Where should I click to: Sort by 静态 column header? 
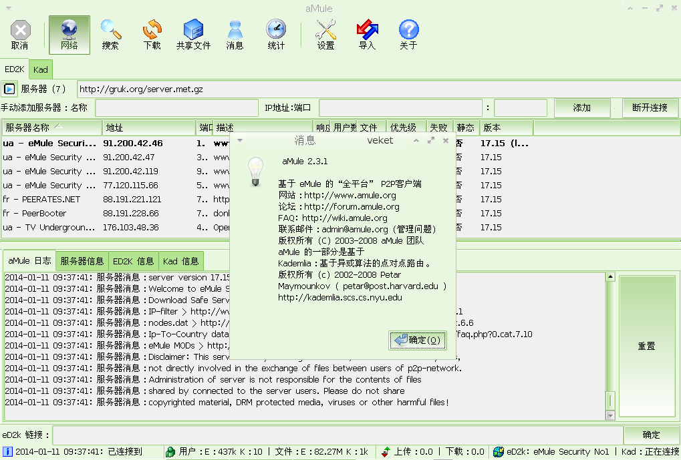(466, 128)
